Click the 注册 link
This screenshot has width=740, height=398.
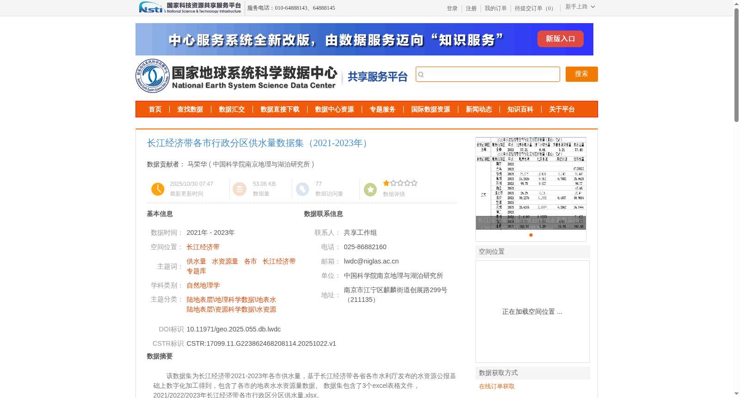coord(471,8)
